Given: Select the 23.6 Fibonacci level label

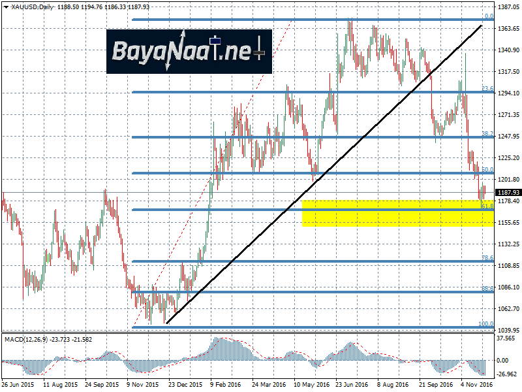Looking at the screenshot, I should (487, 88).
